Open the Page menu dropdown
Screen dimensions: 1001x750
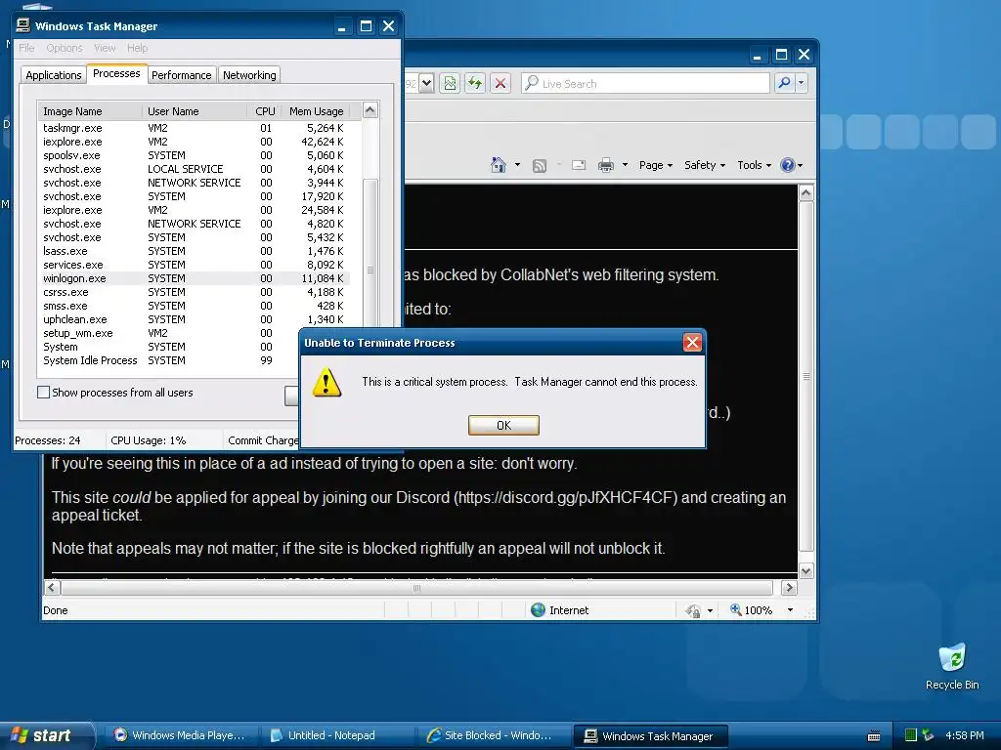tap(656, 165)
